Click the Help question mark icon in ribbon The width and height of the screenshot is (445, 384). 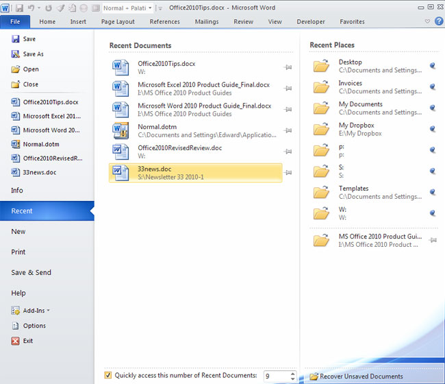pyautogui.click(x=437, y=21)
